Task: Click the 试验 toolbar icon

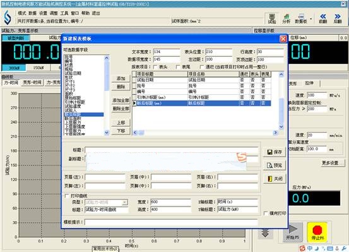Action: 272,18
